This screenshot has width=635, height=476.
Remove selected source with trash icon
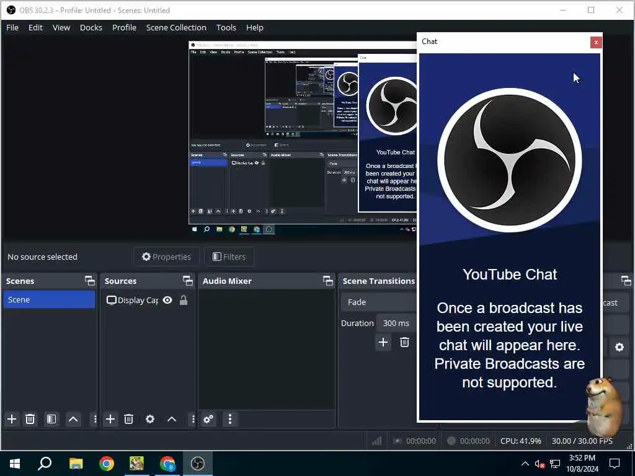[129, 419]
